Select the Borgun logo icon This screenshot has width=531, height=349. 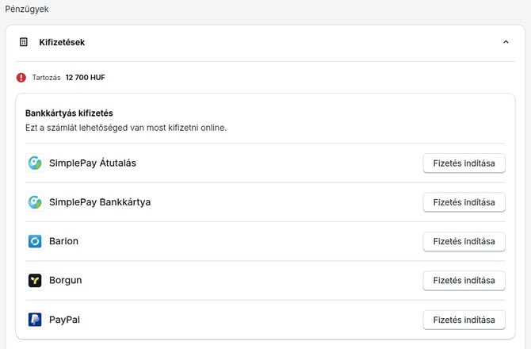click(x=35, y=280)
